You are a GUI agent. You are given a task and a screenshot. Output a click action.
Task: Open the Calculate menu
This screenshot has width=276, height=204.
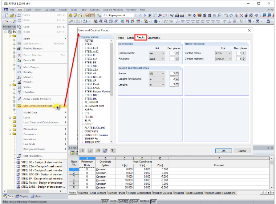50,10
